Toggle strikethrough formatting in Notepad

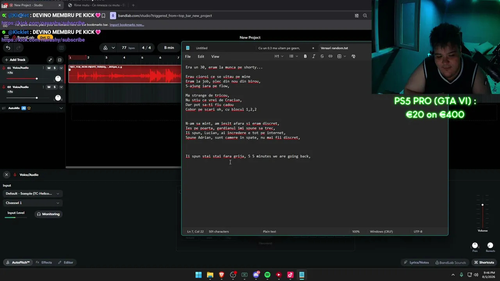pyautogui.click(x=322, y=57)
